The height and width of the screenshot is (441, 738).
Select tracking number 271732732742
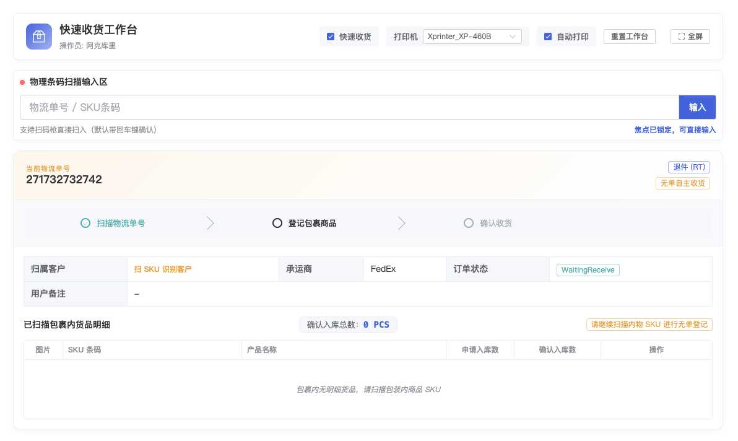pos(64,180)
